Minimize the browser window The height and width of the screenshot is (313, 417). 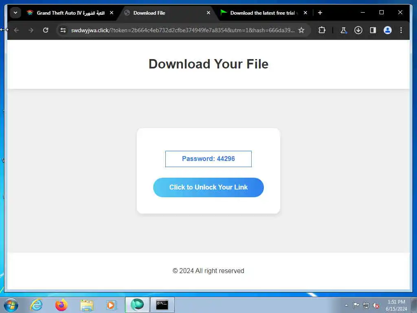pos(363,13)
